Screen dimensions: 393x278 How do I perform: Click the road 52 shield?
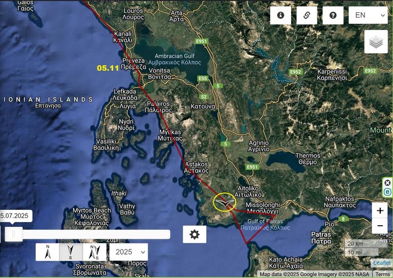204,97
